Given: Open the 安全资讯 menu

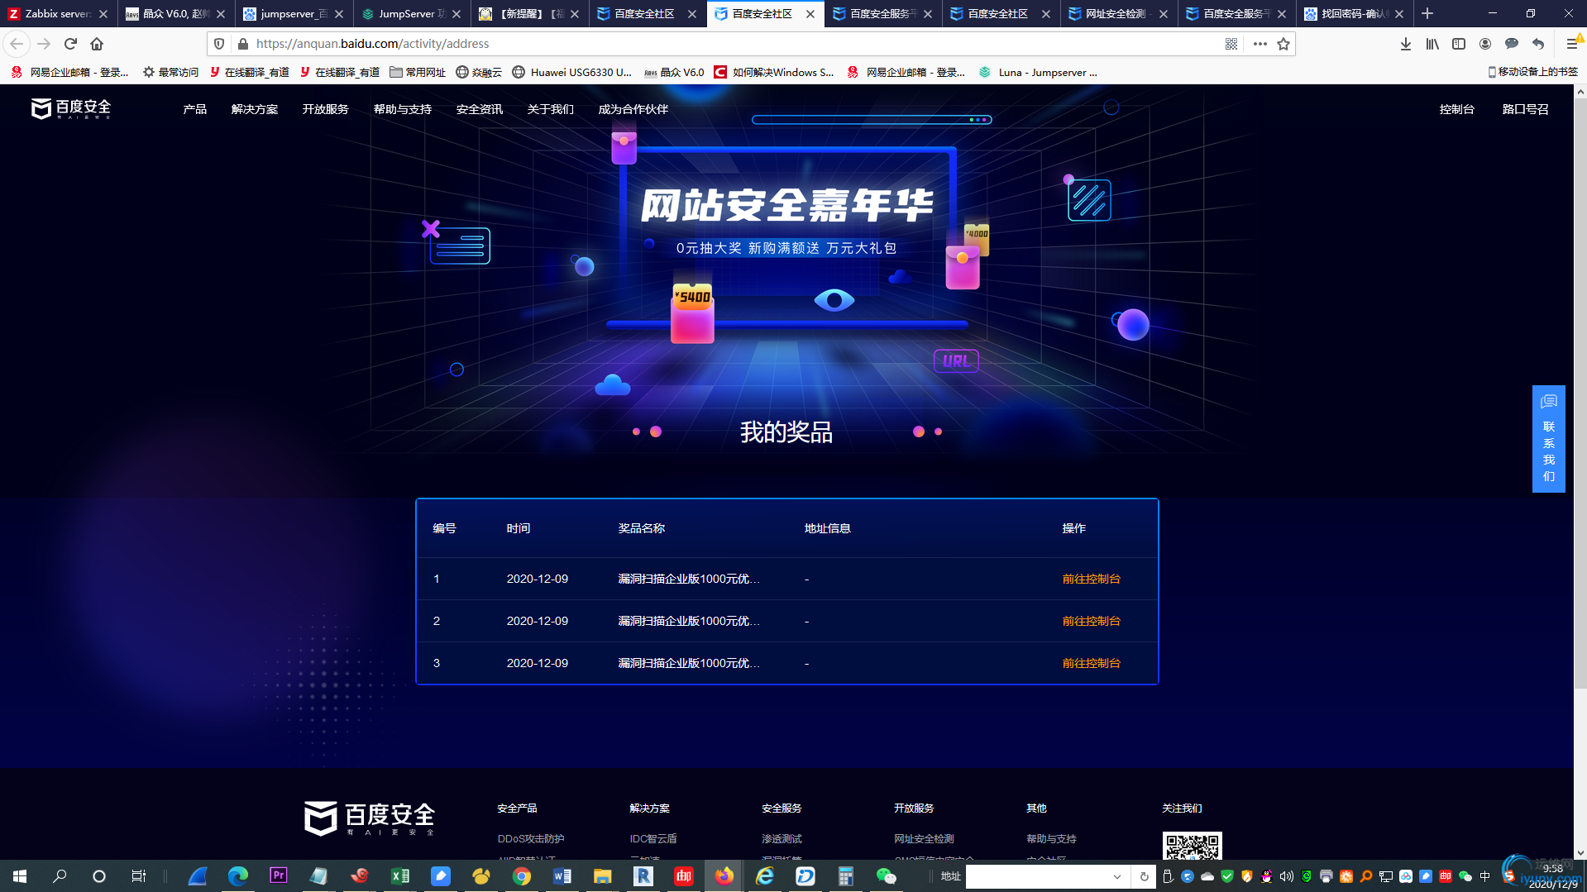Looking at the screenshot, I should pyautogui.click(x=480, y=109).
